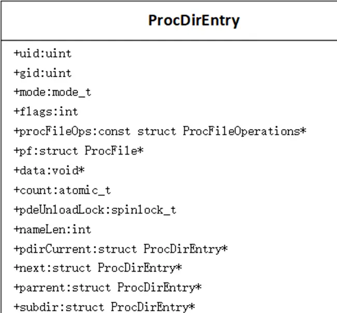Click the plus sign before subdir
This screenshot has width=337, height=313.
(x=17, y=307)
